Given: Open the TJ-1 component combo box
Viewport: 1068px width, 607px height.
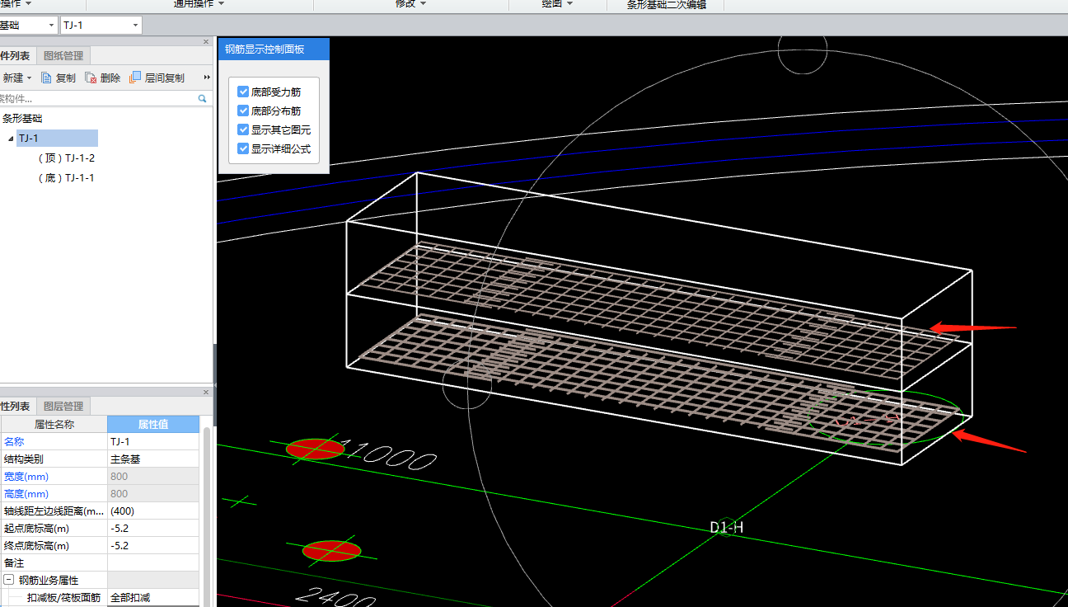Looking at the screenshot, I should tap(101, 26).
